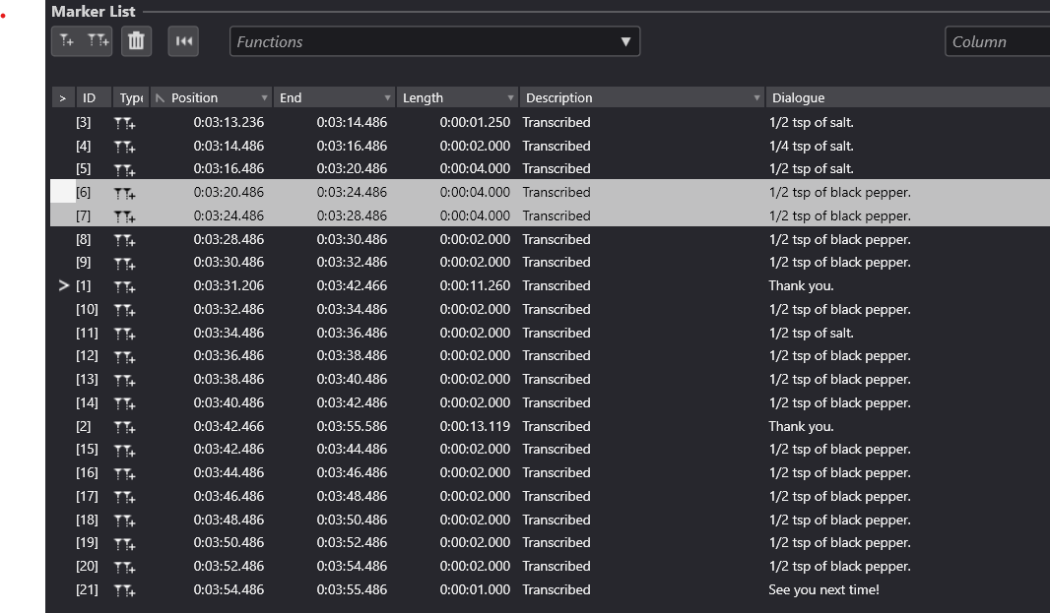Delete selected markers with trash icon

point(137,41)
